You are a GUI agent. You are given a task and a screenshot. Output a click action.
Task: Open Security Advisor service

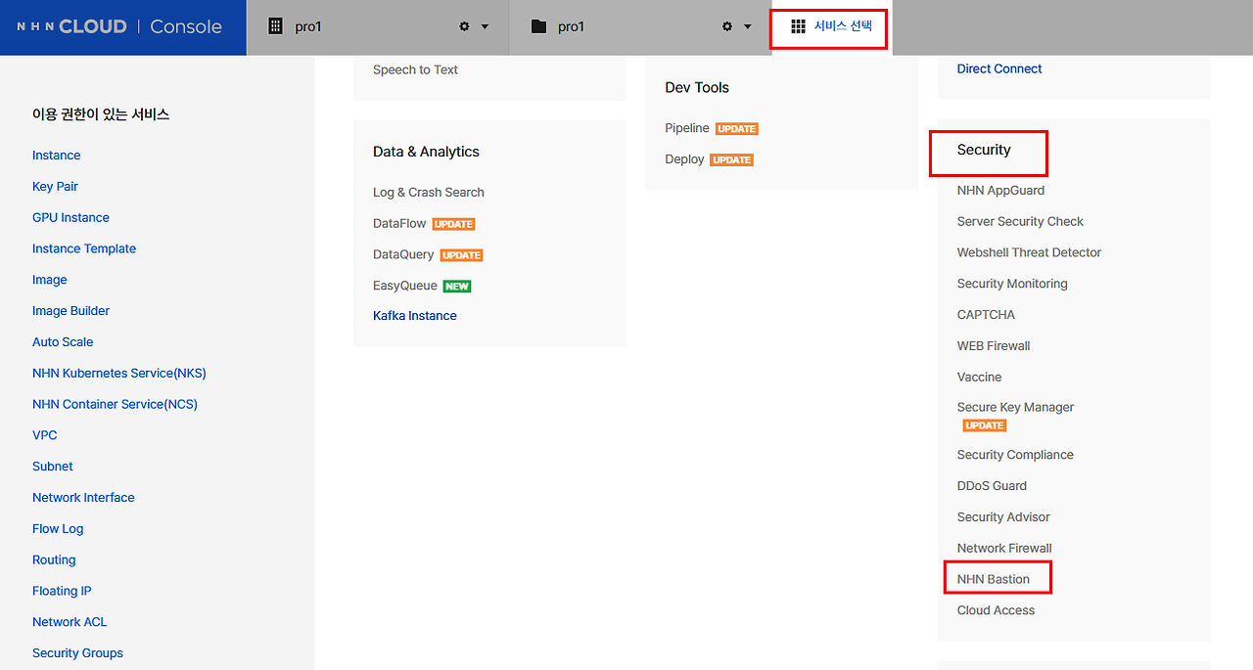(x=1003, y=517)
